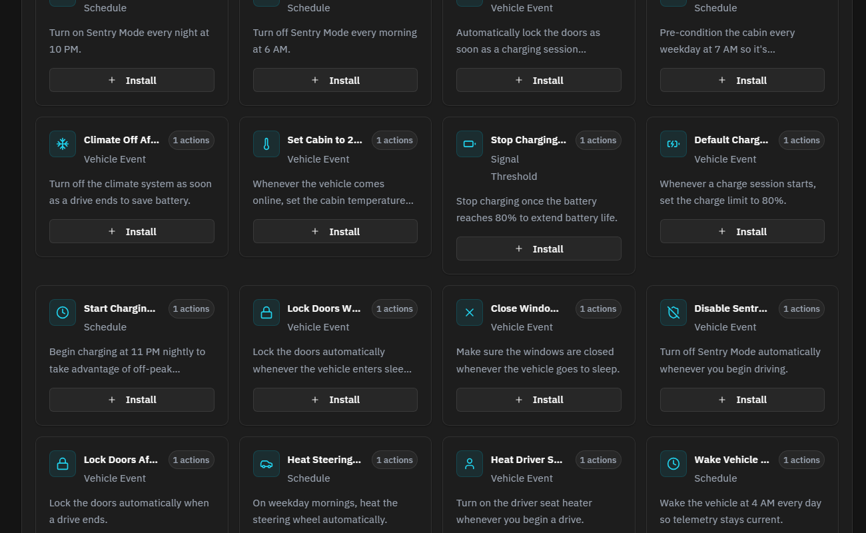The width and height of the screenshot is (866, 533).
Task: Install the Stop Charging at 80% template
Action: tap(539, 249)
